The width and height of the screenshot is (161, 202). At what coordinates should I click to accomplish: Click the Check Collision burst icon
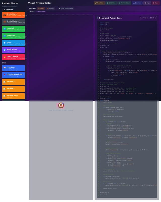click(x=5, y=57)
